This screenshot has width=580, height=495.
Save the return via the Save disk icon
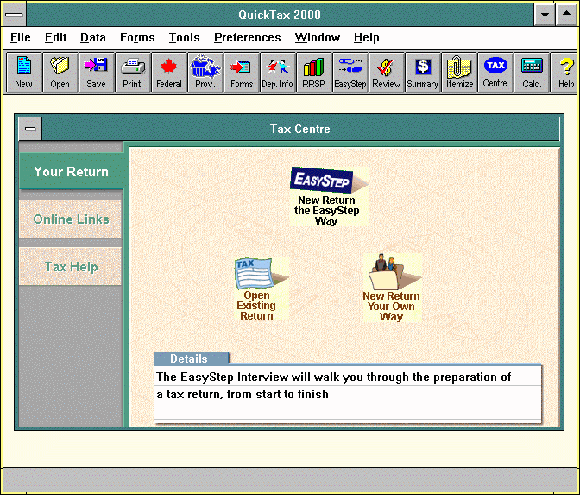point(96,73)
